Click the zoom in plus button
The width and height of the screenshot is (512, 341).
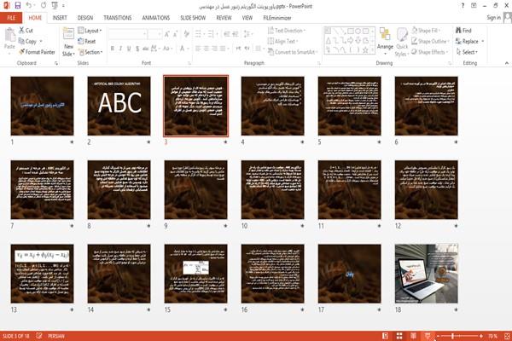(x=481, y=336)
